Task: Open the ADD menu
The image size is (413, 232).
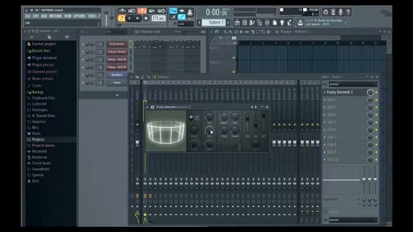Action: 44,16
